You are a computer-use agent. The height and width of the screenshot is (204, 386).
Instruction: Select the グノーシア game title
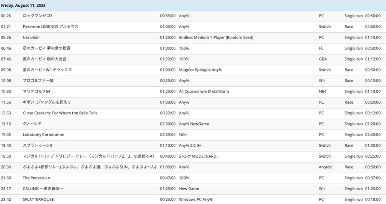[x=32, y=124]
